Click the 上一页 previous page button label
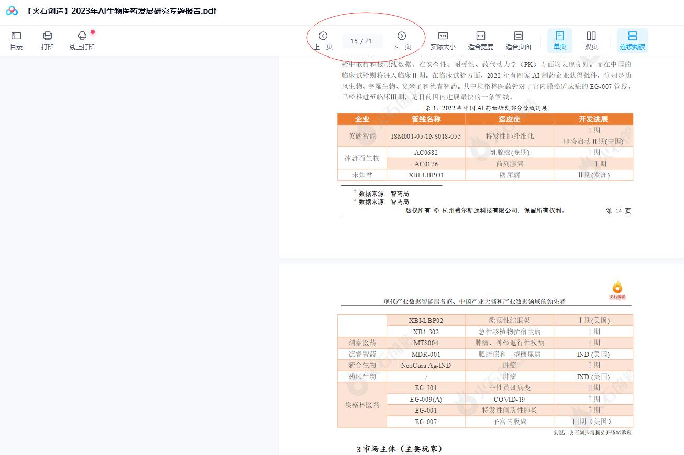 tap(323, 46)
